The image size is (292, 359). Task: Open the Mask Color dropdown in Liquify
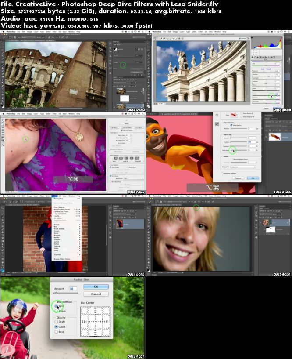pyautogui.click(x=132, y=178)
